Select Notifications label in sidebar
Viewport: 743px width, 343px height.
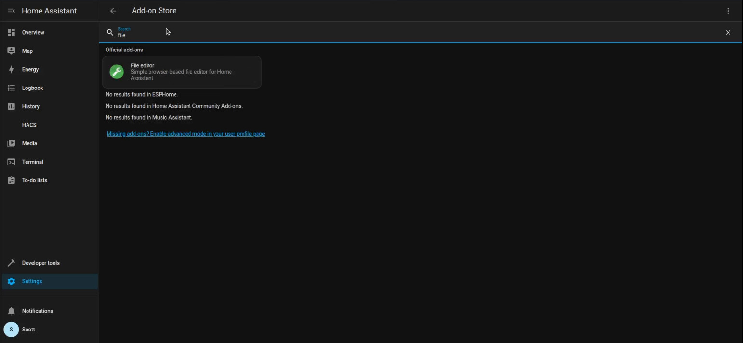coord(38,311)
